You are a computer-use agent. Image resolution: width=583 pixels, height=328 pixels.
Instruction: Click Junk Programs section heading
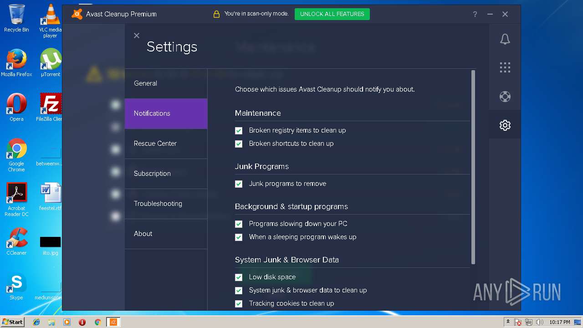(262, 166)
